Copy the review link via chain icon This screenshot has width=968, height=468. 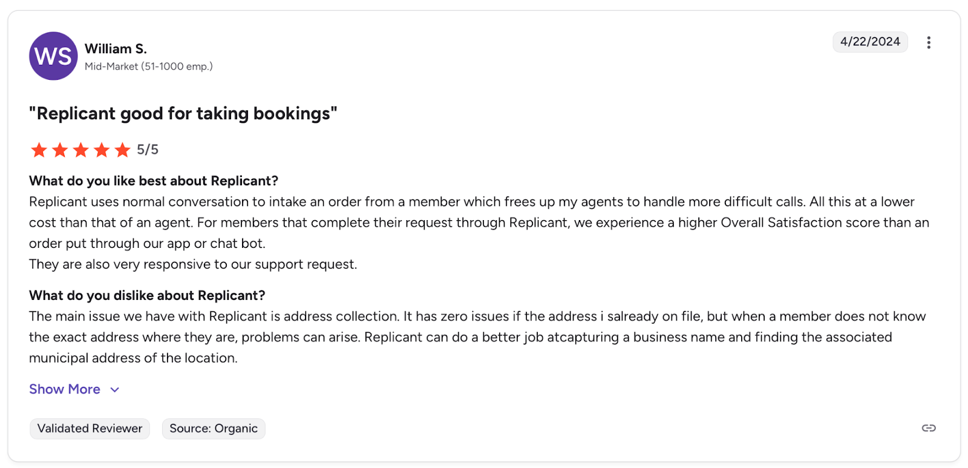click(928, 428)
